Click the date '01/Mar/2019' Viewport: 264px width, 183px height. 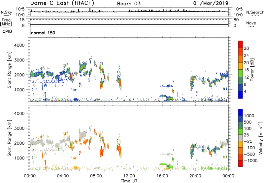click(211, 3)
